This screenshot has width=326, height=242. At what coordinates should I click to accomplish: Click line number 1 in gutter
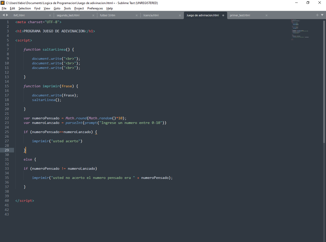click(8, 22)
